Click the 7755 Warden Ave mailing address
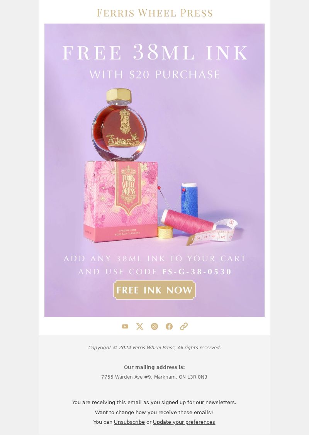The image size is (309, 435). (154, 377)
